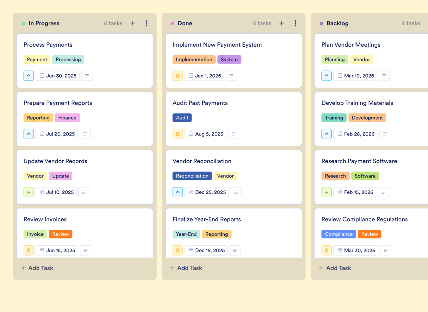Viewport: 428px width, 312px height.
Task: Click the plus icon in In Progress header
Action: click(133, 23)
